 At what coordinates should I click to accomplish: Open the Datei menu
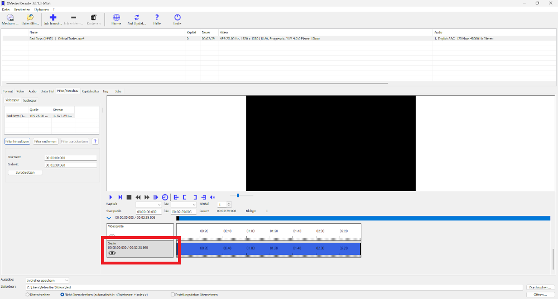click(x=6, y=9)
